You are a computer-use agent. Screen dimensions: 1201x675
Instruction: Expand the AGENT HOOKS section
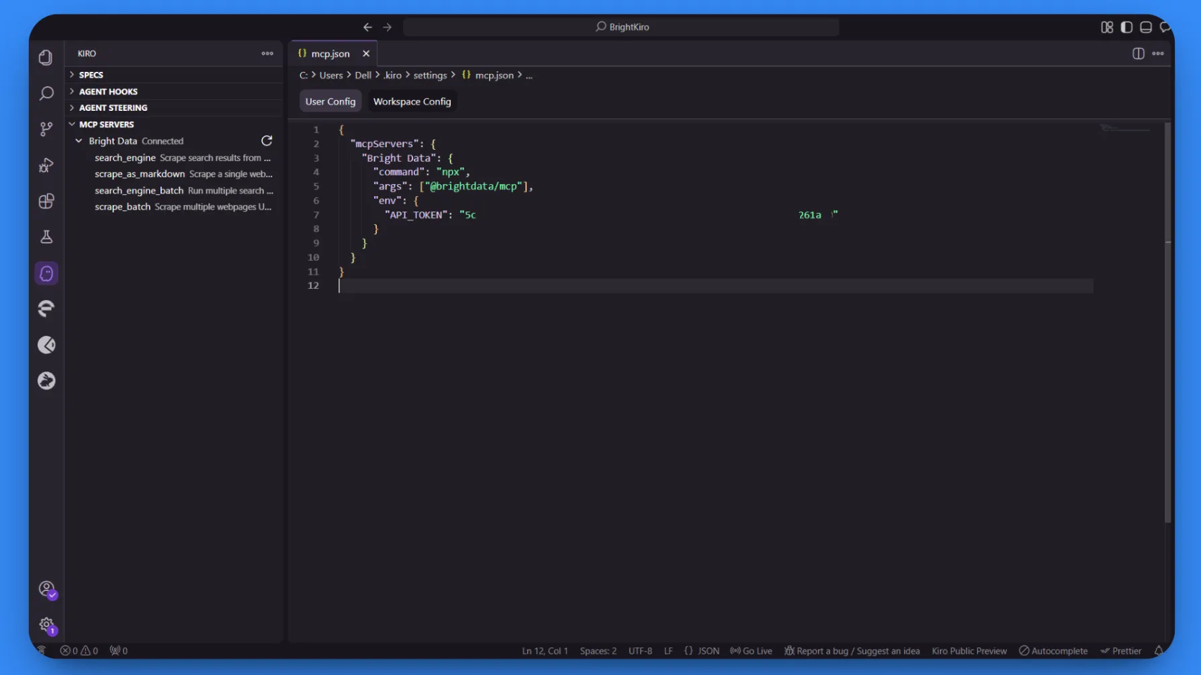(x=107, y=91)
